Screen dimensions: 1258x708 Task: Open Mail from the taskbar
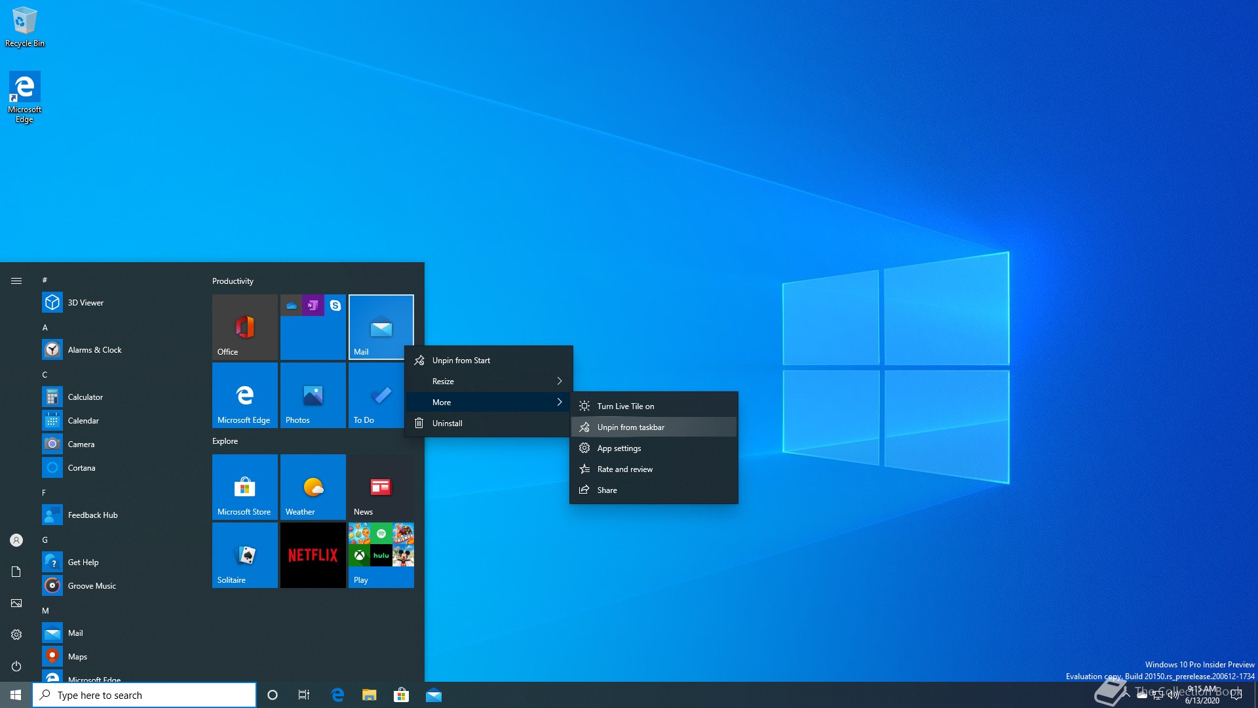click(x=433, y=695)
